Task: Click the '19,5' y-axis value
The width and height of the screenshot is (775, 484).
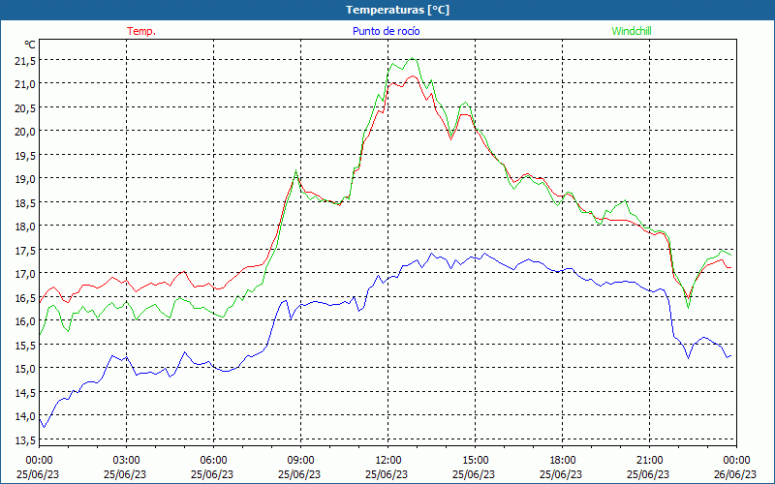Action: [x=26, y=155]
